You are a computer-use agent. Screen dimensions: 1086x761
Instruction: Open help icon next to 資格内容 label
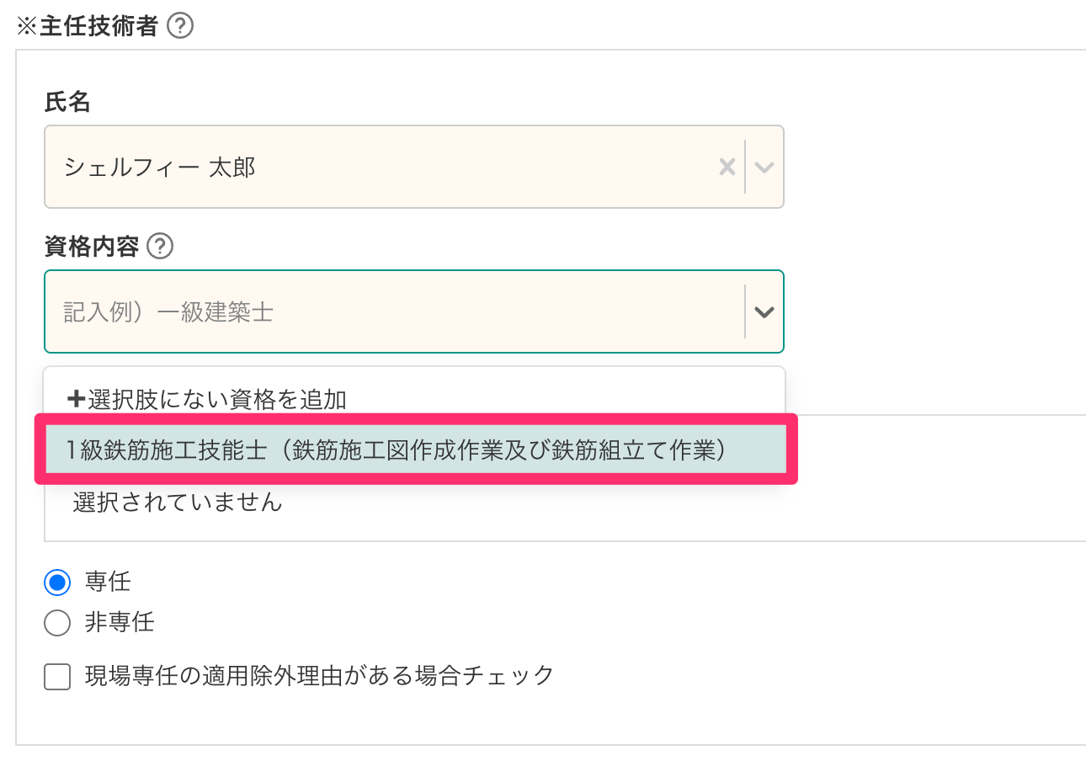pyautogui.click(x=160, y=247)
